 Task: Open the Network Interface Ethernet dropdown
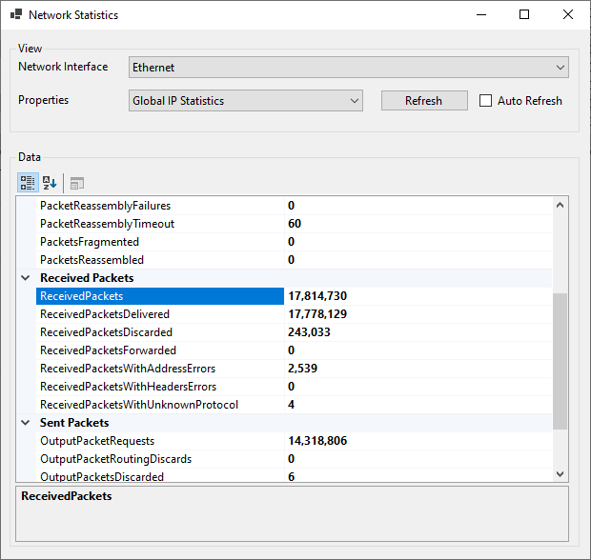click(x=349, y=68)
